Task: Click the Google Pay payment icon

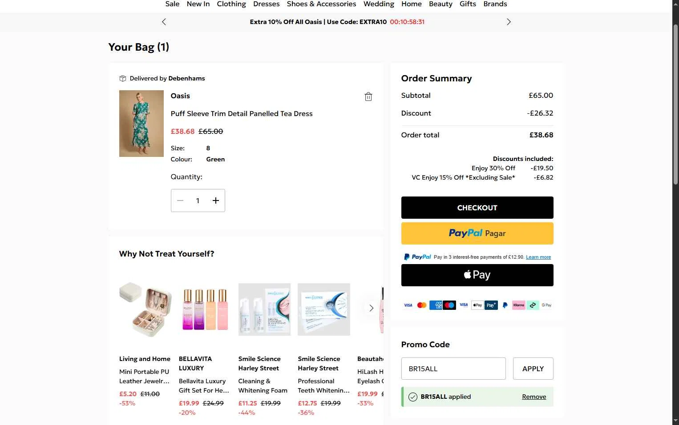Action: tap(546, 305)
